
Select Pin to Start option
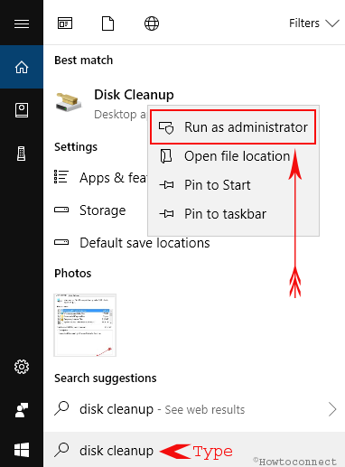coord(233,185)
